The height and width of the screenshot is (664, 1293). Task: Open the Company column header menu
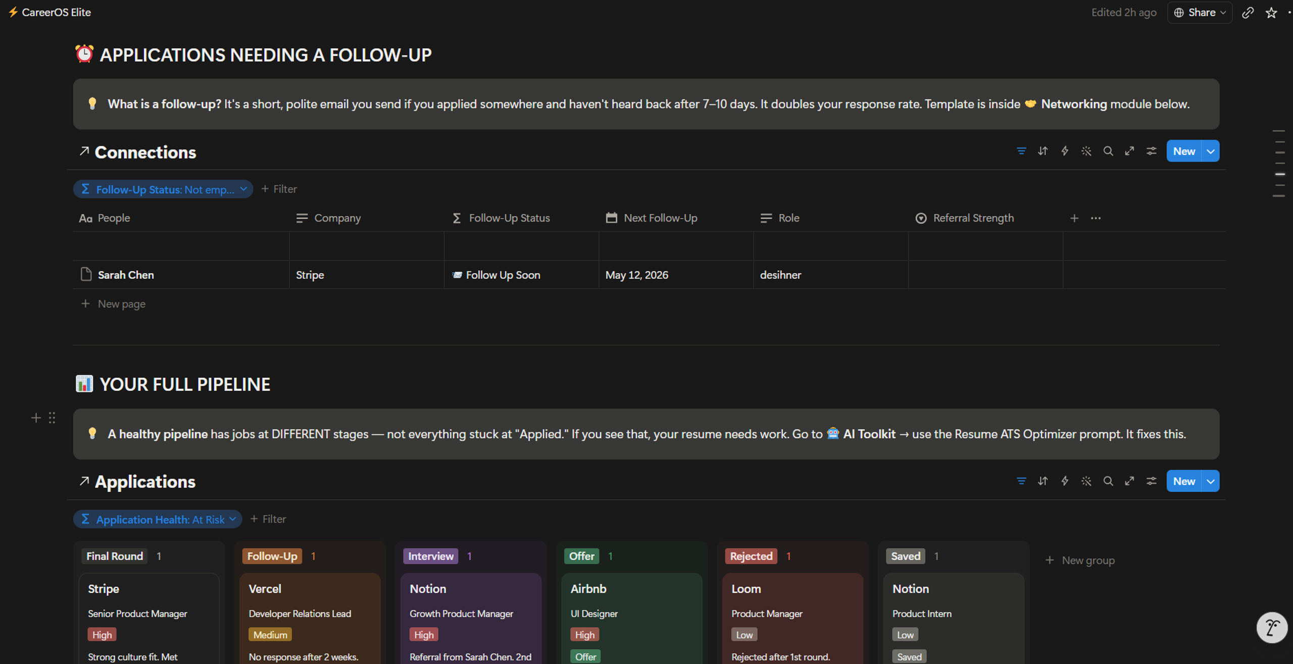pos(367,218)
